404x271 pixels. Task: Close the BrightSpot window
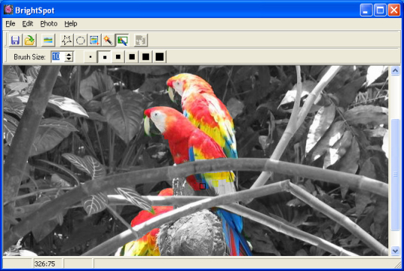tap(394, 10)
